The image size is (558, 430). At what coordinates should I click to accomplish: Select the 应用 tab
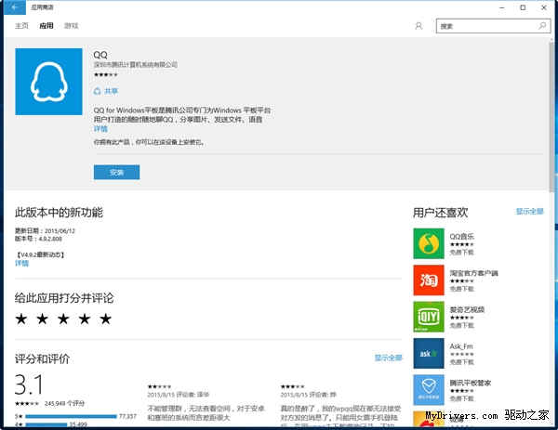point(46,26)
